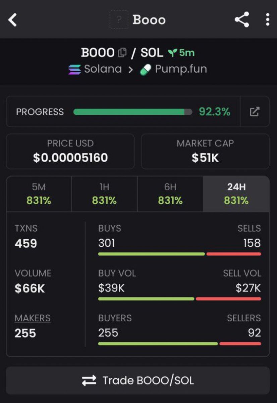Click the Solana chain logo
The width and height of the screenshot is (277, 403).
pyautogui.click(x=74, y=69)
